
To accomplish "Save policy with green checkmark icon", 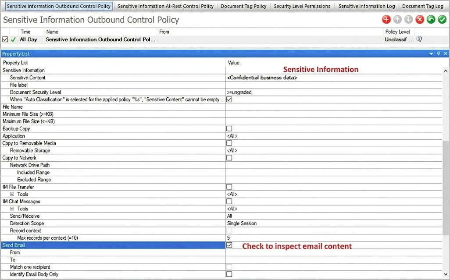I will coord(442,19).
